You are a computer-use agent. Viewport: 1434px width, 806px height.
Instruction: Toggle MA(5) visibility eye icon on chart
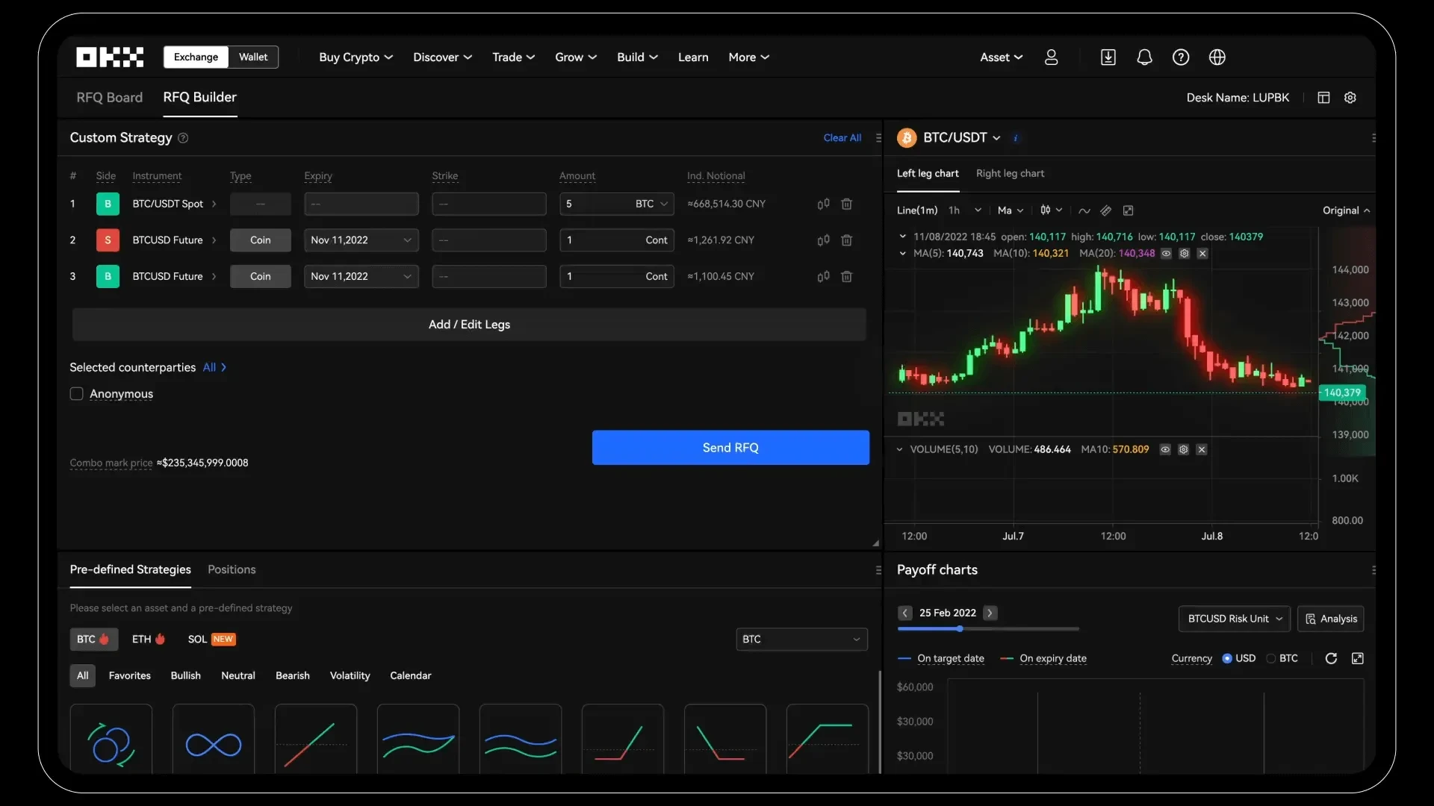pyautogui.click(x=1166, y=254)
